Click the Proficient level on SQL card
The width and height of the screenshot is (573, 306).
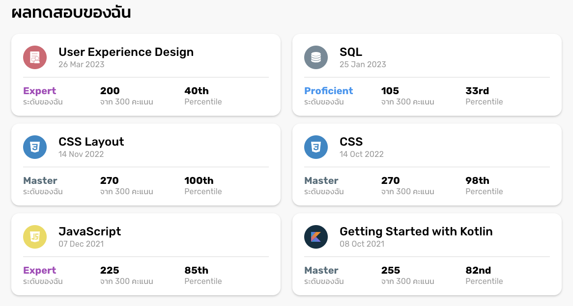pyautogui.click(x=328, y=91)
